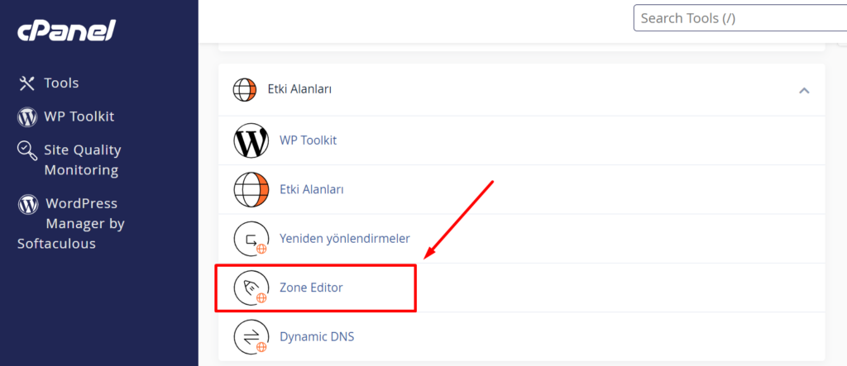This screenshot has height=366, width=847.
Task: Open the Yeniden yönlendirmeler link
Action: (x=345, y=239)
